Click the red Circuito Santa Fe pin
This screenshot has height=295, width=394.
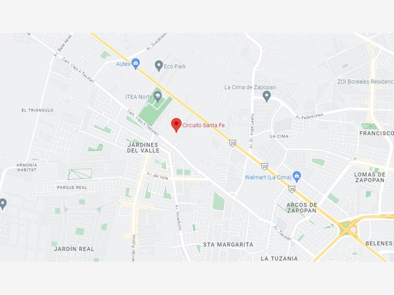pos(176,125)
